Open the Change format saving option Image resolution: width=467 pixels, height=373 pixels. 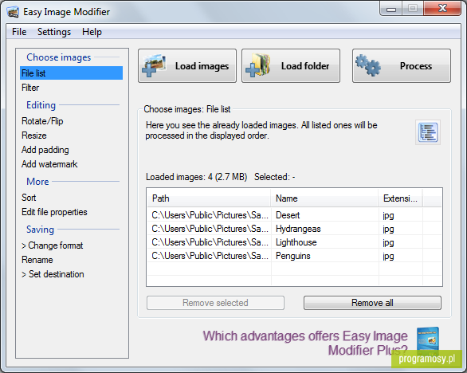tap(52, 245)
